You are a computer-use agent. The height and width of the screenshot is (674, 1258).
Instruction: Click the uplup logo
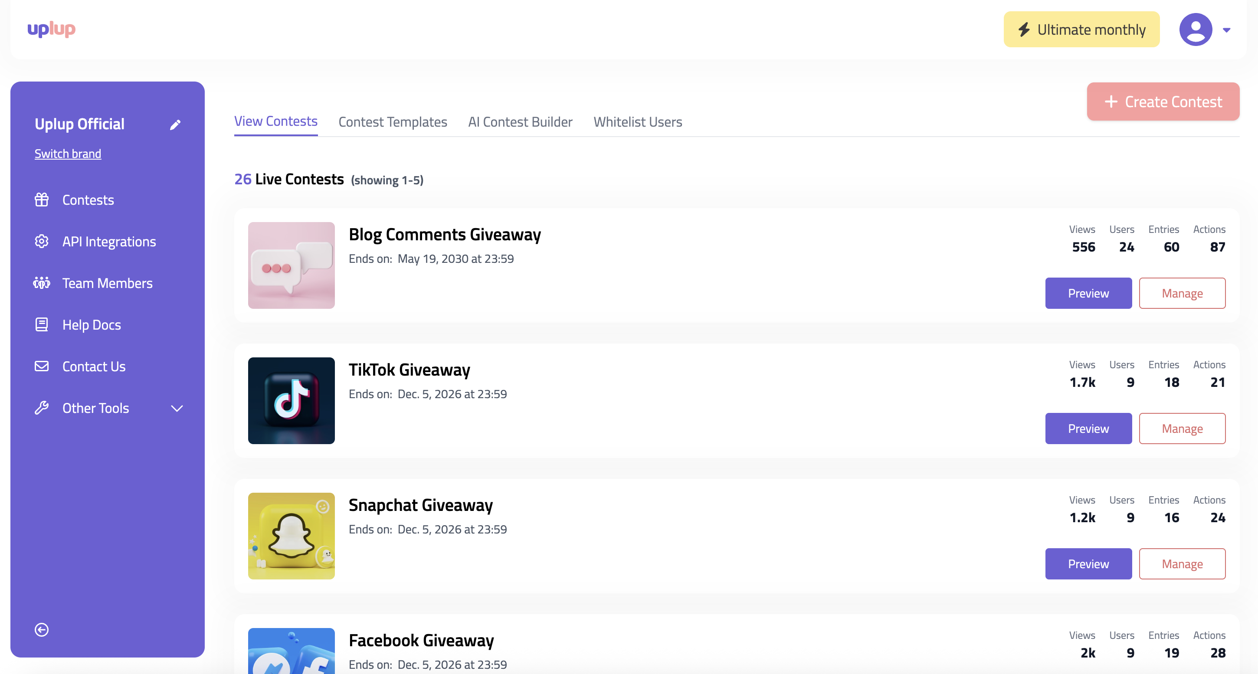pyautogui.click(x=51, y=29)
